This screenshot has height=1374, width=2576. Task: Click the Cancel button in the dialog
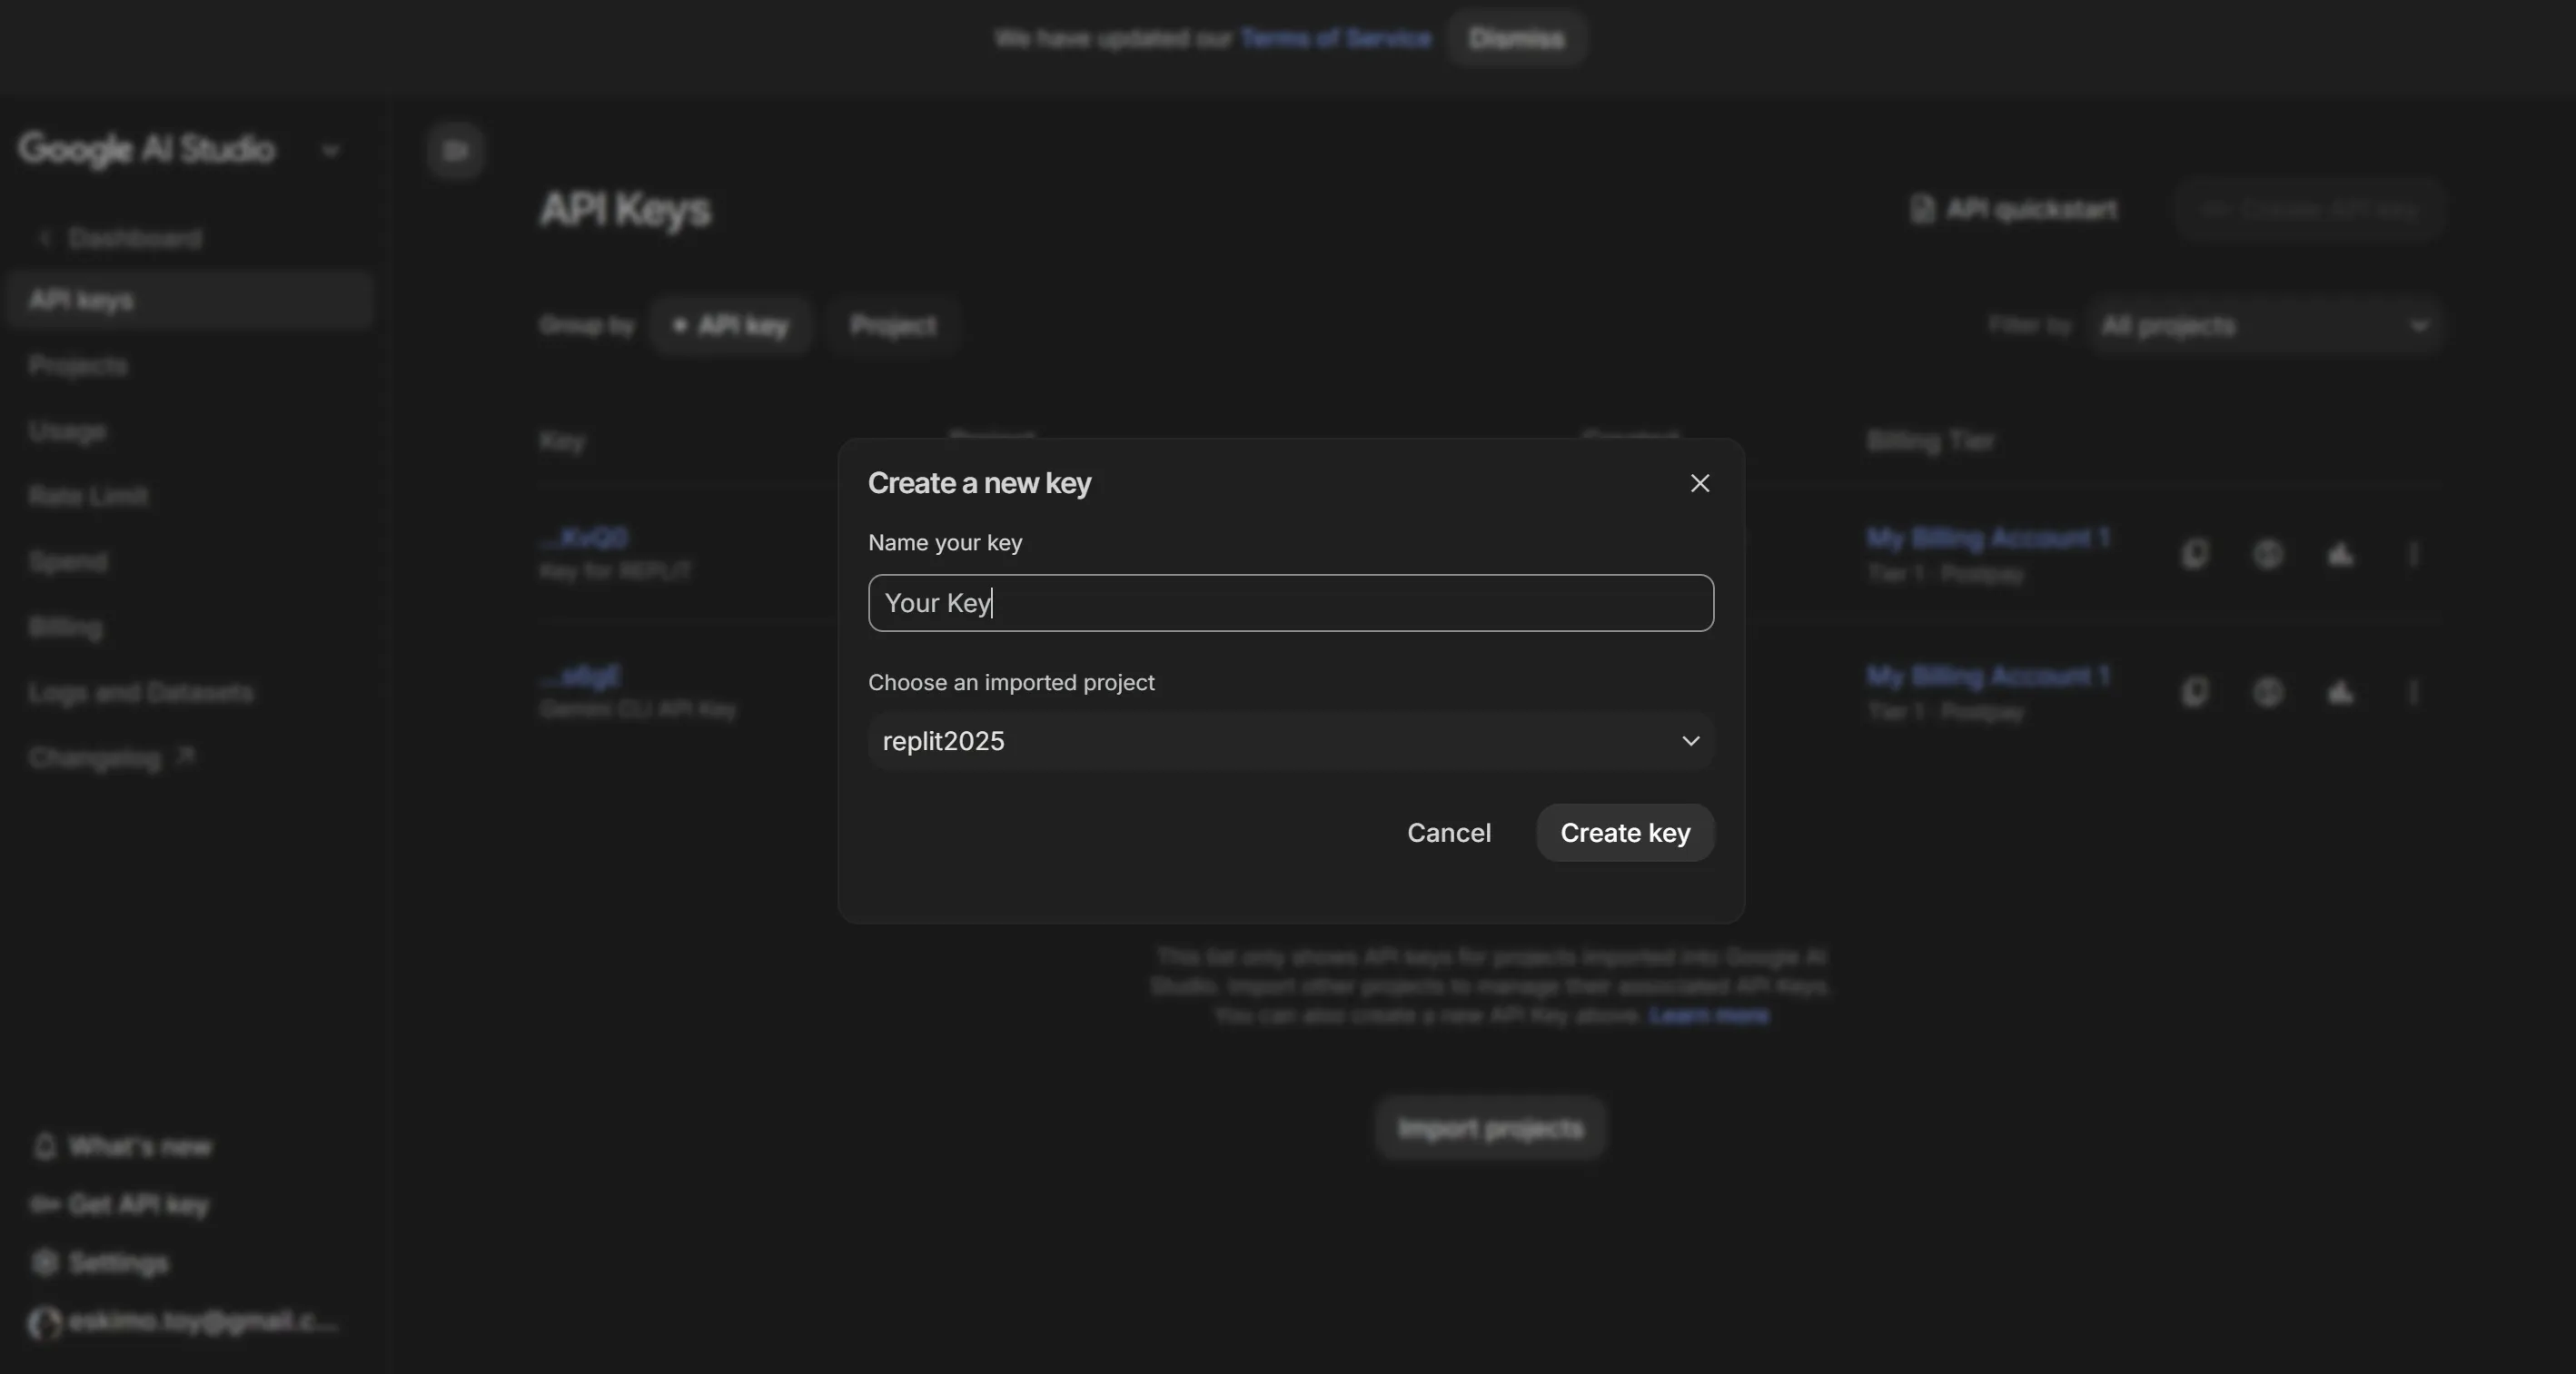1448,833
